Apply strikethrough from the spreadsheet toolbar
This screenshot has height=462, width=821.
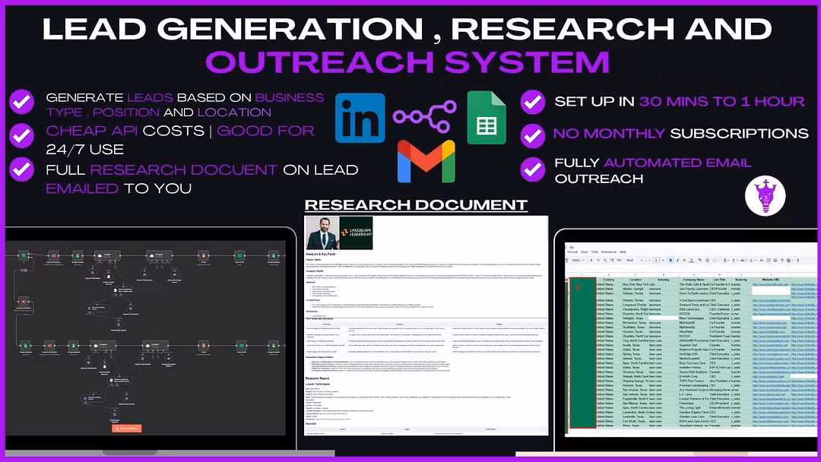coord(684,261)
